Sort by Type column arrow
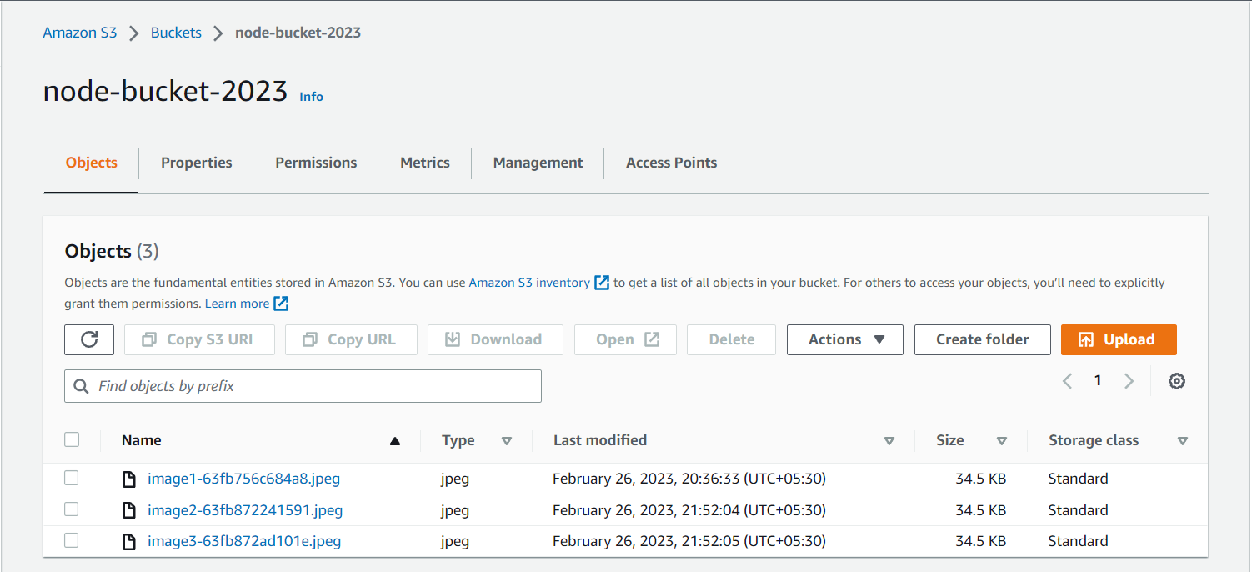 point(507,441)
